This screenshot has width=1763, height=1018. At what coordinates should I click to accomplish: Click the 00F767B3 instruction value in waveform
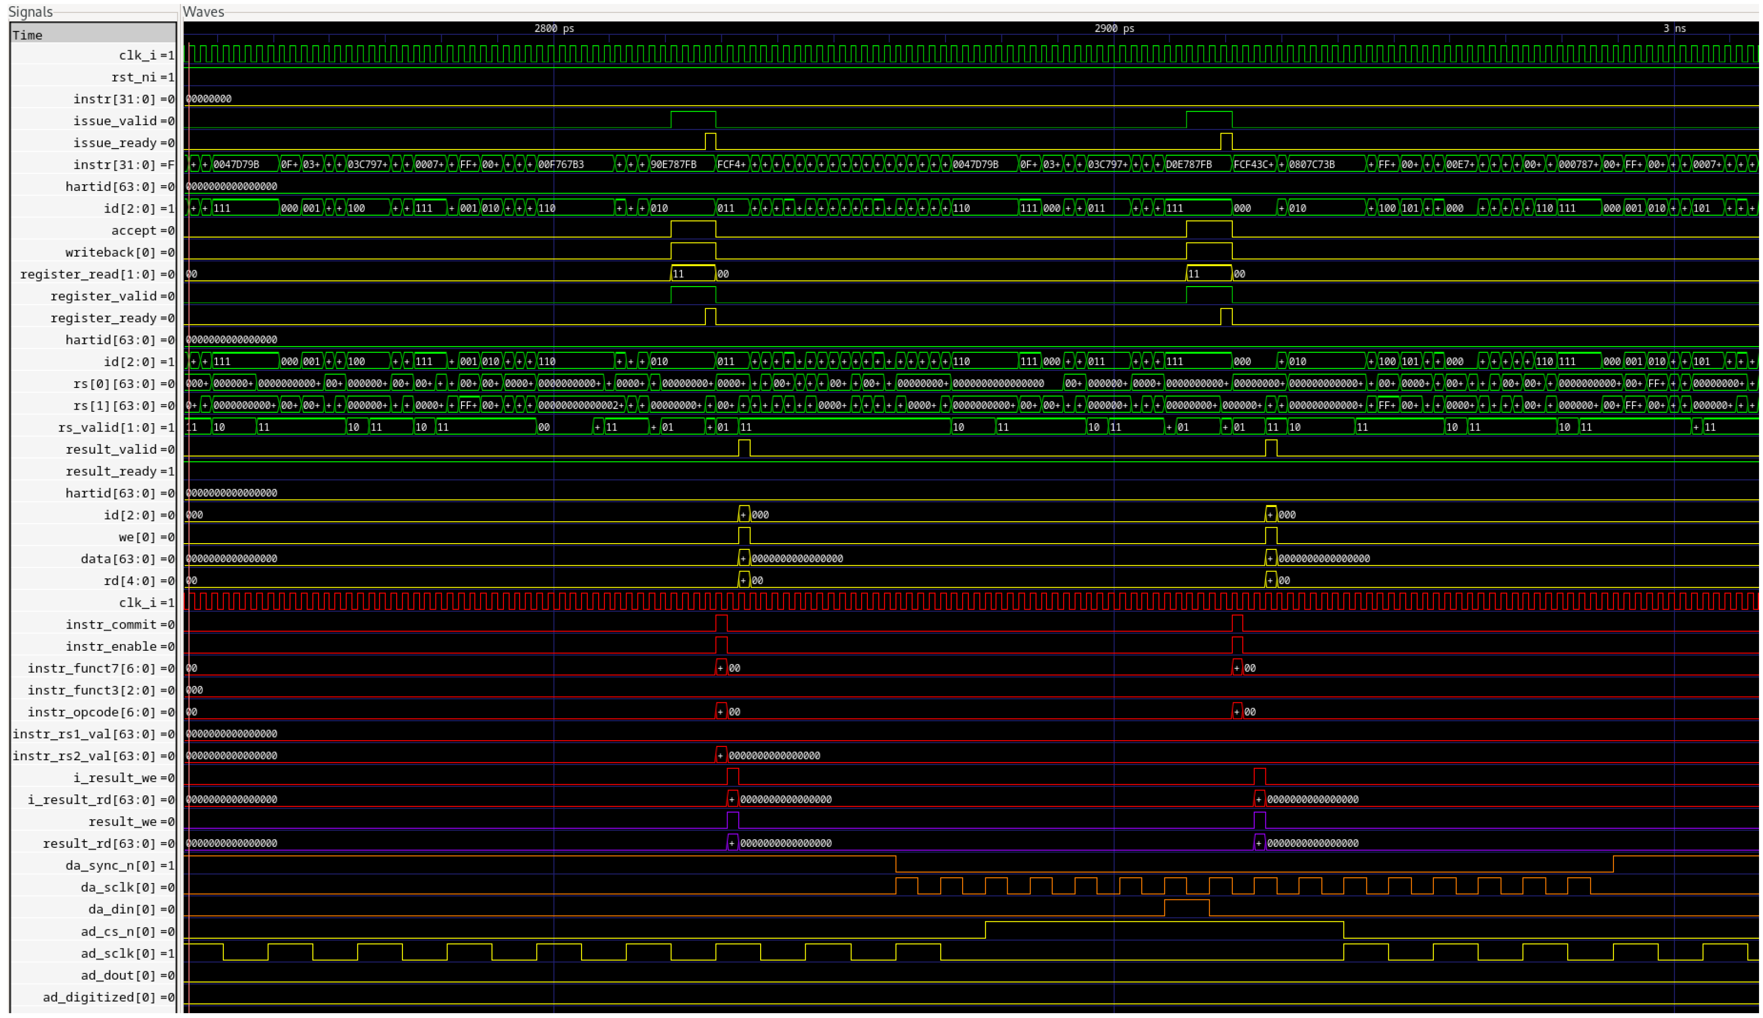pos(561,165)
